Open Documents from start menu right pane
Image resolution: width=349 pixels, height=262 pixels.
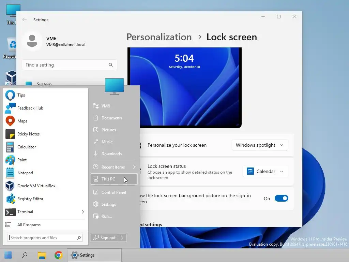[114, 118]
